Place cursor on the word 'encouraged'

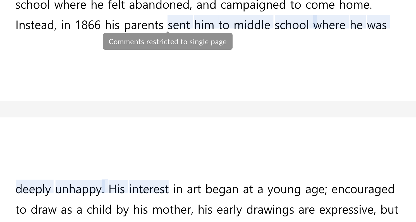(363, 189)
